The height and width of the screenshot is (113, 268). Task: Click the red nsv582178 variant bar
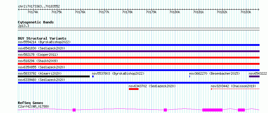(x=139, y=58)
